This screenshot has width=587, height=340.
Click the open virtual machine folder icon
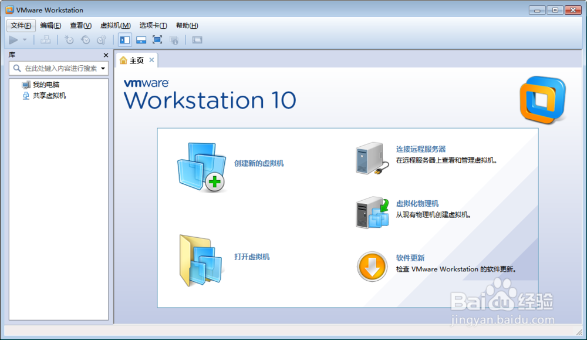(201, 261)
